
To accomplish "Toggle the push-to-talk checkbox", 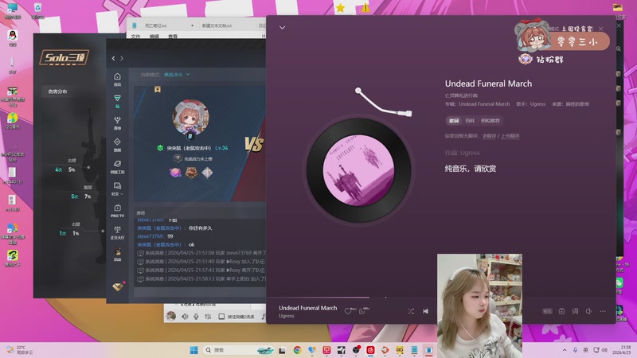I will (x=221, y=316).
